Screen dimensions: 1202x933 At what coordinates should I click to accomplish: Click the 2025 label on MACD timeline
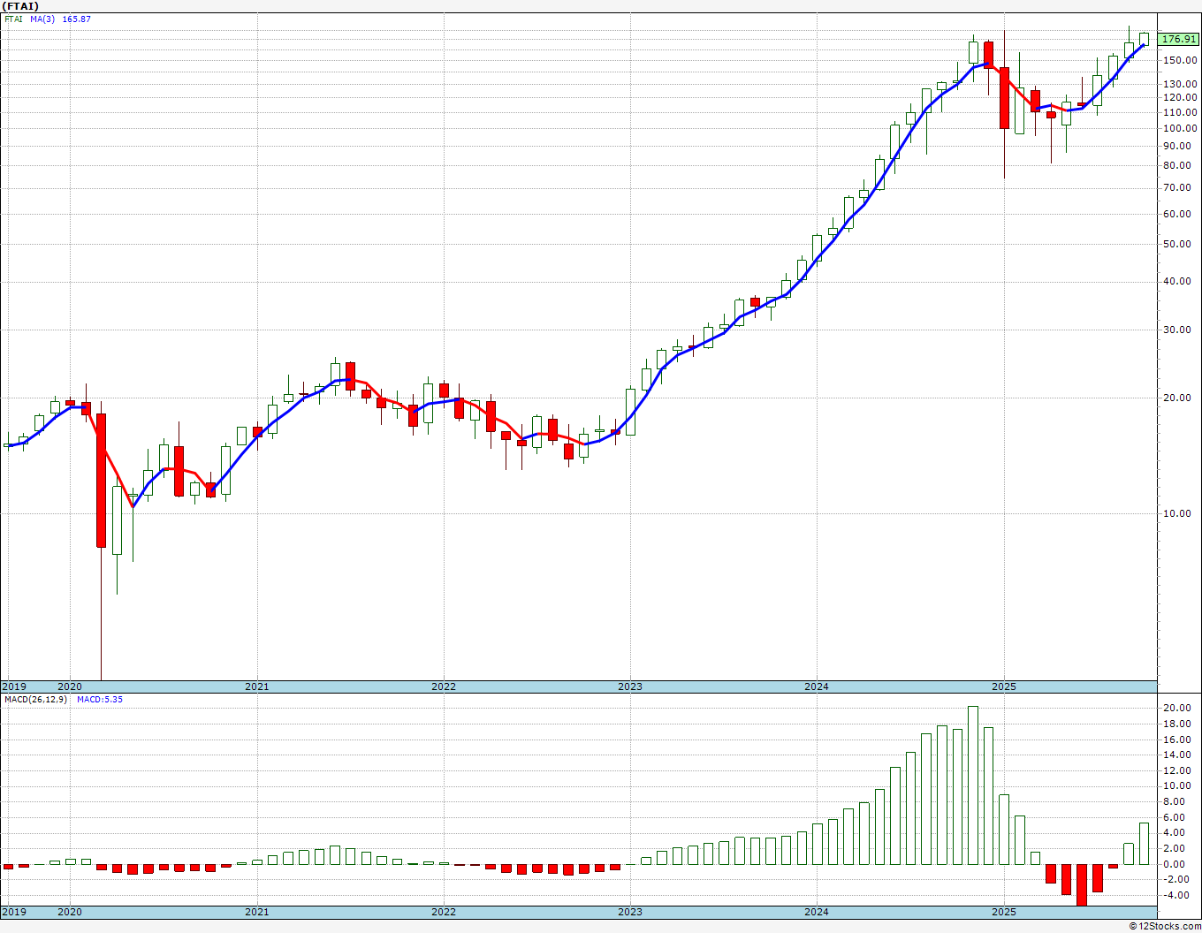point(1003,911)
